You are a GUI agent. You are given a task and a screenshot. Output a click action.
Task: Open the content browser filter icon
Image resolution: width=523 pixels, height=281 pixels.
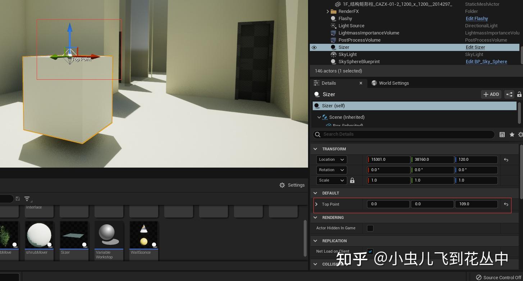(28, 198)
